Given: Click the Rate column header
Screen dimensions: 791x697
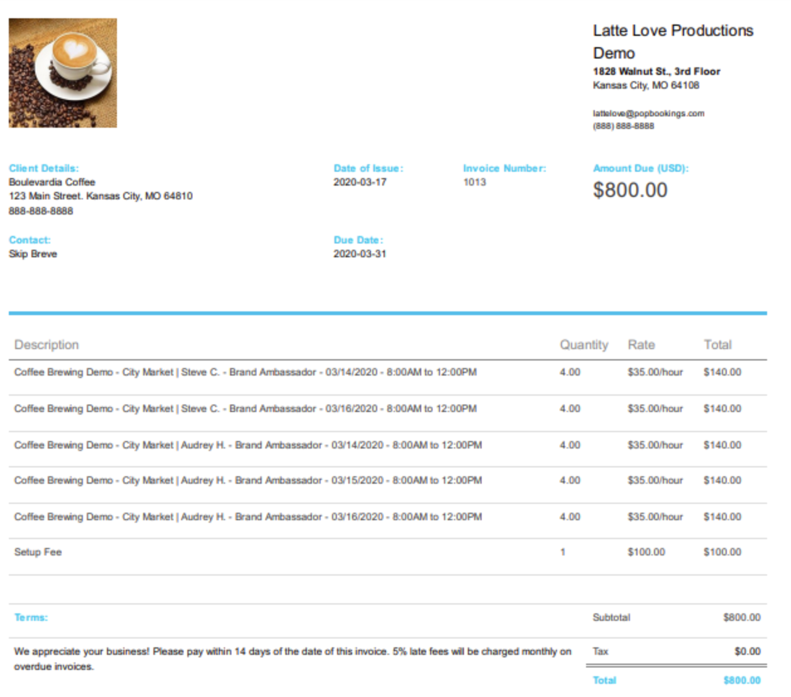Looking at the screenshot, I should pyautogui.click(x=641, y=345).
